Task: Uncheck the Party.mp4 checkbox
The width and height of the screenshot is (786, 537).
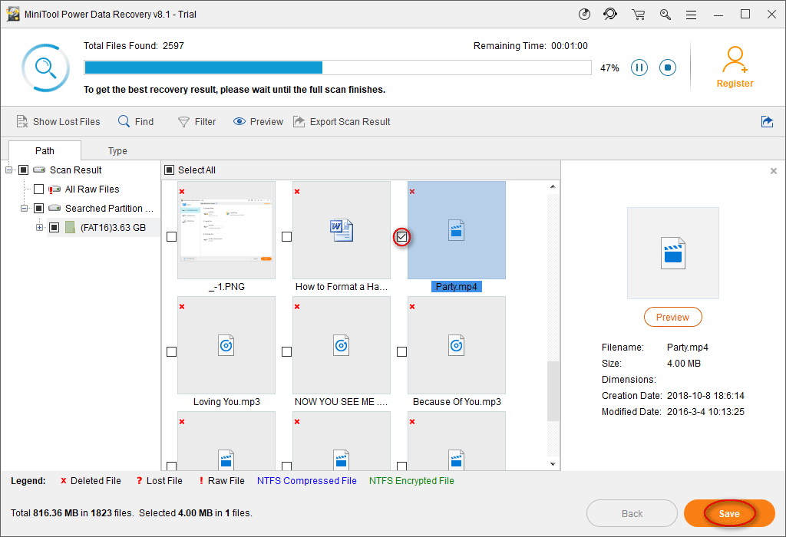Action: (x=401, y=236)
